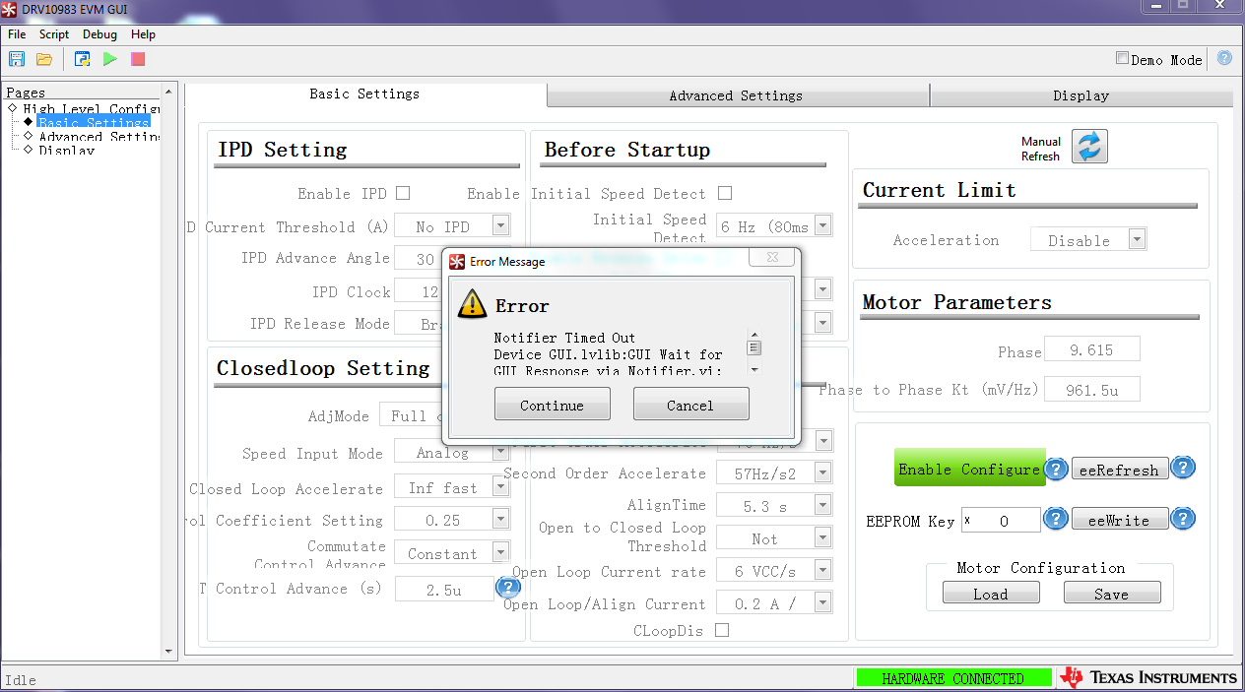Click the Phase to Phase Kt field
Image resolution: width=1245 pixels, height=692 pixels.
(1091, 389)
